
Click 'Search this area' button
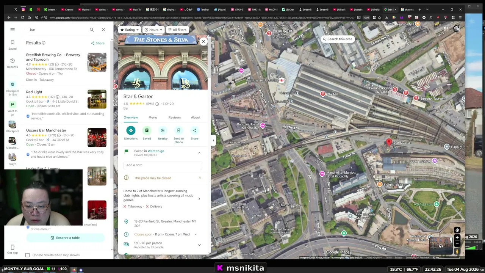click(337, 39)
